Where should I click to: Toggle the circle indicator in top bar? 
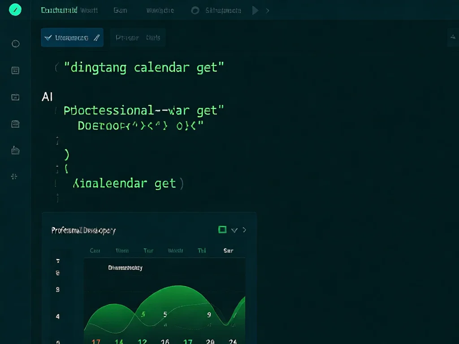(x=195, y=10)
